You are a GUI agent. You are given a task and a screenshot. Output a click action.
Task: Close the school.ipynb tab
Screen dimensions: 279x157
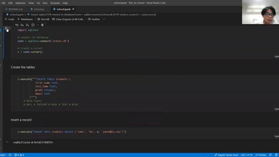73,9
